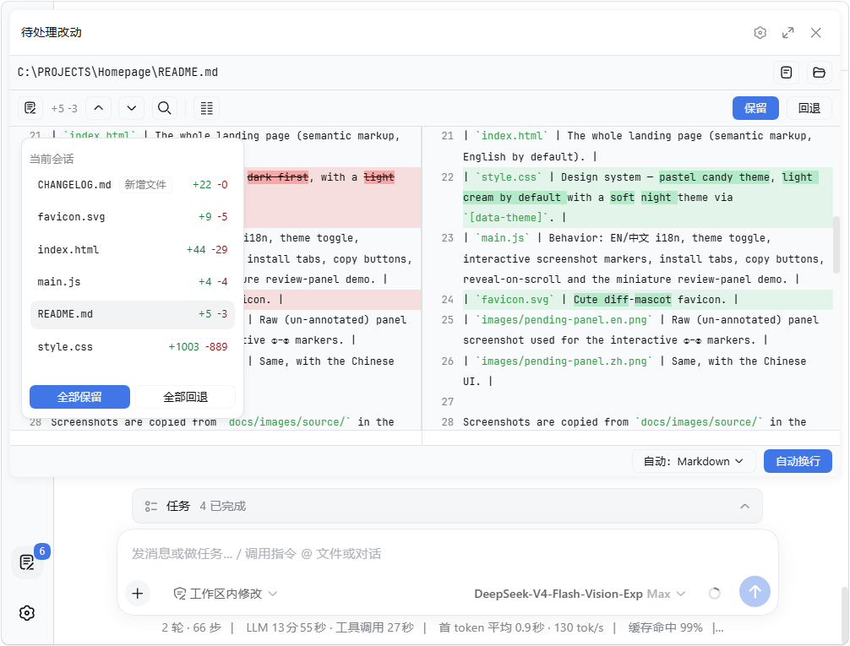Click 全部保留 keep all button
The height and width of the screenshot is (646, 850).
coord(79,397)
